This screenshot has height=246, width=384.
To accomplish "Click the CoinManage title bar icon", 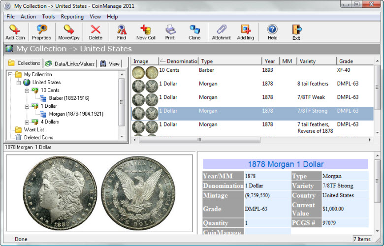I will [7, 6].
